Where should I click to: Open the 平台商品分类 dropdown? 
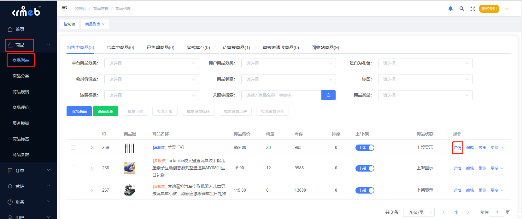coord(151,63)
